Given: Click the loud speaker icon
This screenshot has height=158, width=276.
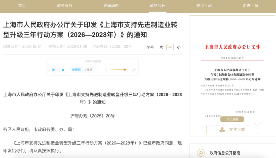Looking at the screenshot, I should 133,70.
